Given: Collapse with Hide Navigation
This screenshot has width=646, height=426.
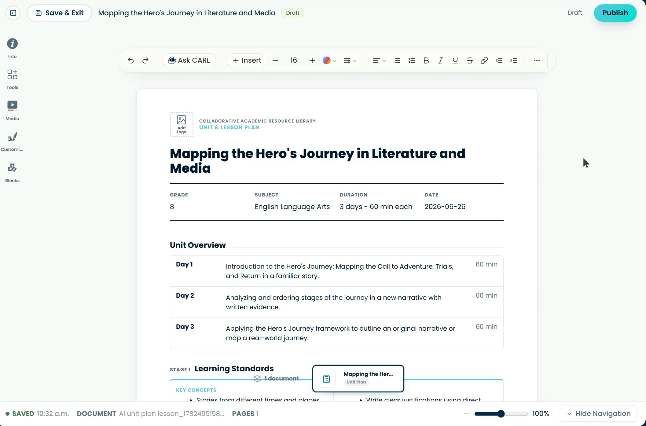Looking at the screenshot, I should point(598,414).
